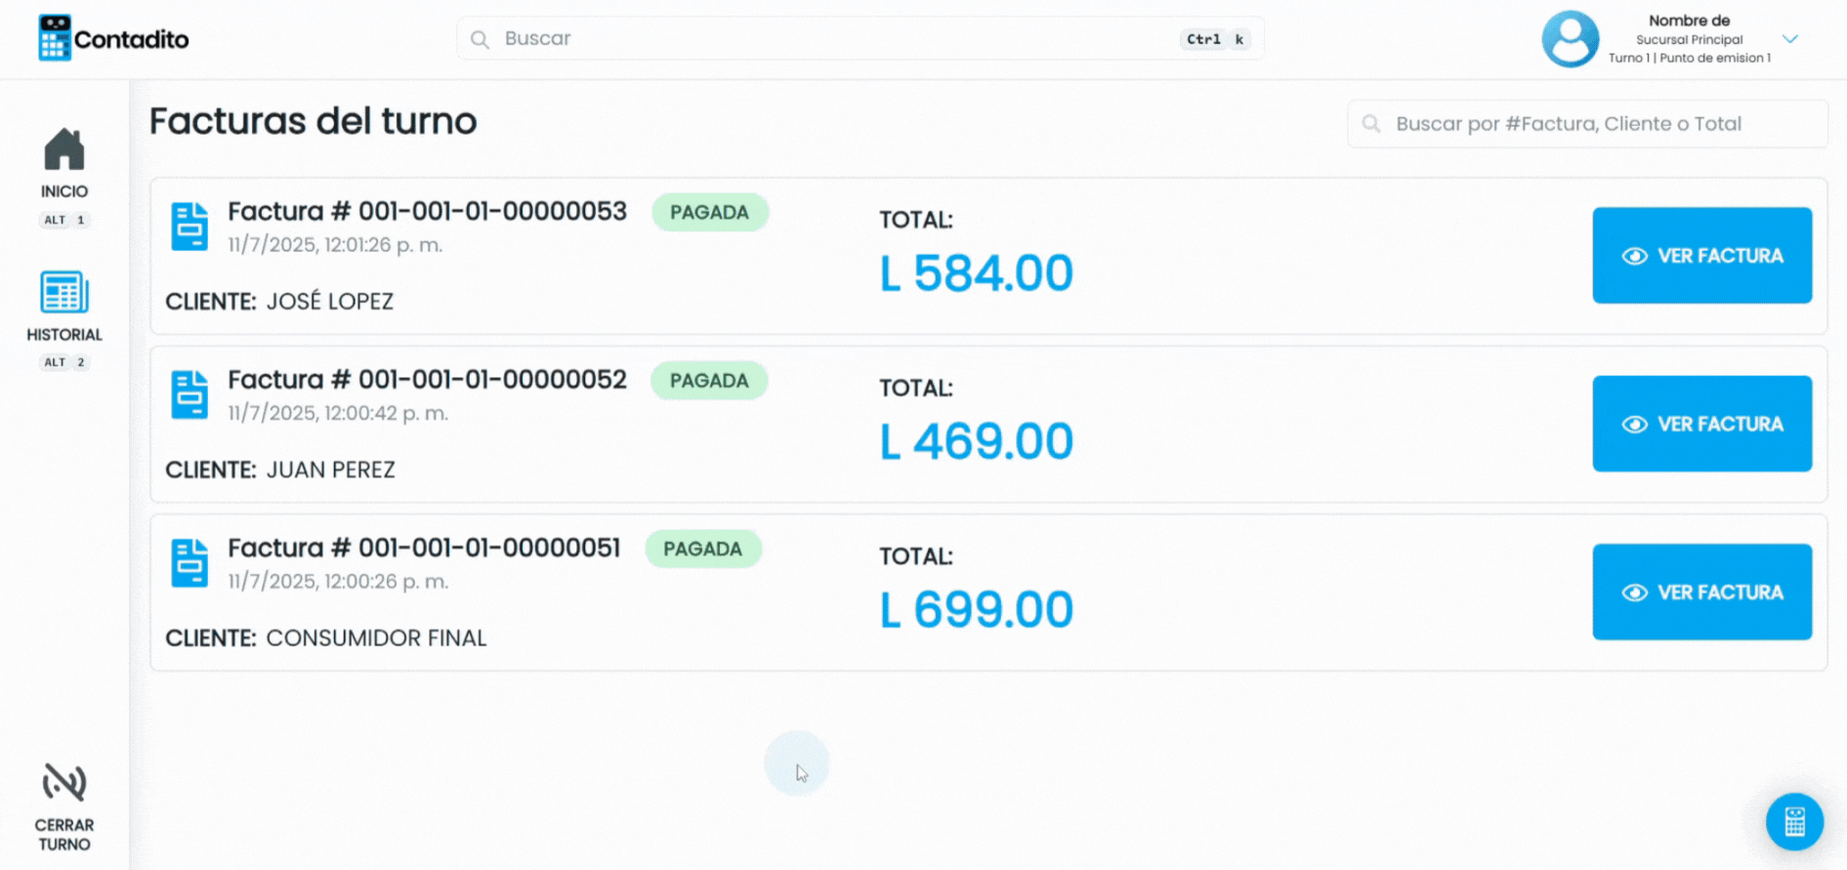Click PAGADA badge on invoice 00000053
The image size is (1847, 870).
coord(710,212)
